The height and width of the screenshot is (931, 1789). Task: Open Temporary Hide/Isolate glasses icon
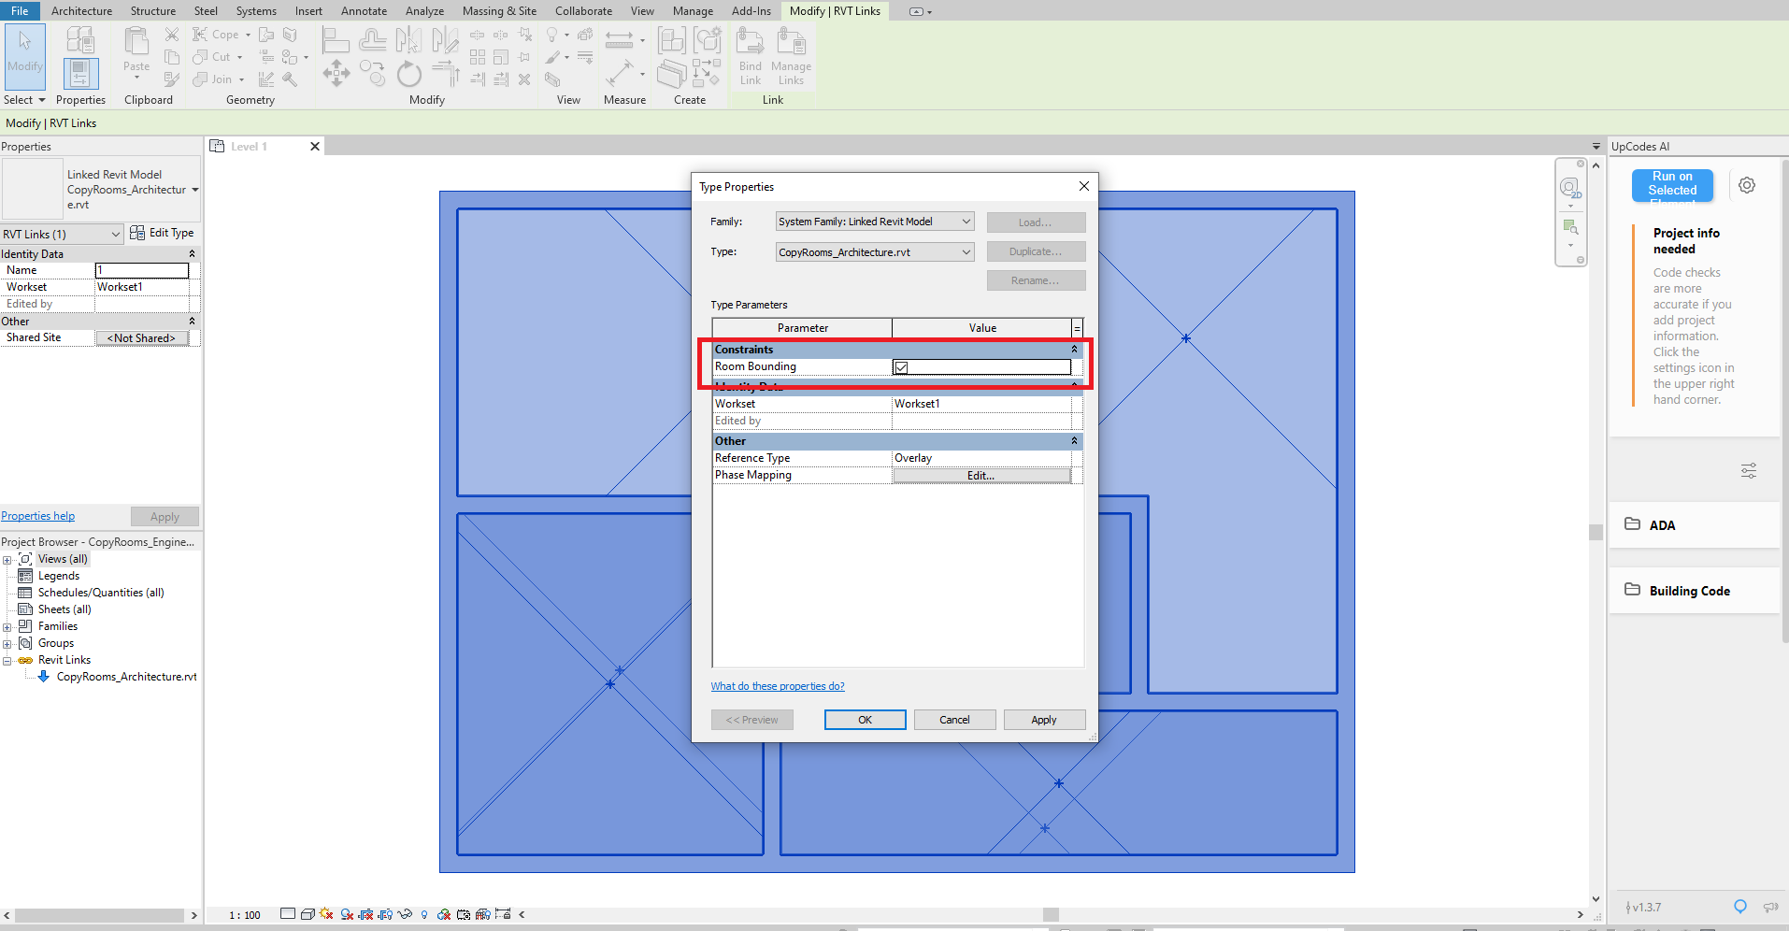click(x=405, y=914)
